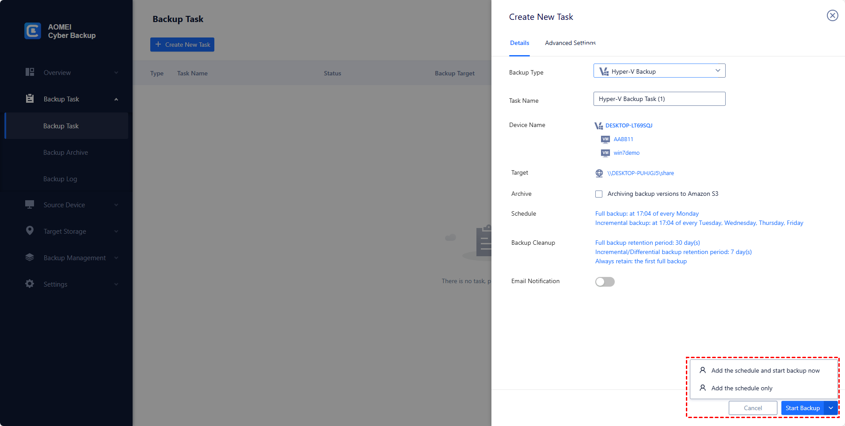Expand the Target Storage sidebar section

pyautogui.click(x=116, y=232)
